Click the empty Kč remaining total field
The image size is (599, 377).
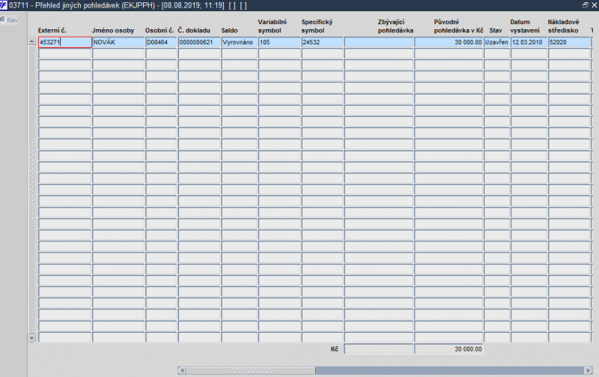point(379,349)
